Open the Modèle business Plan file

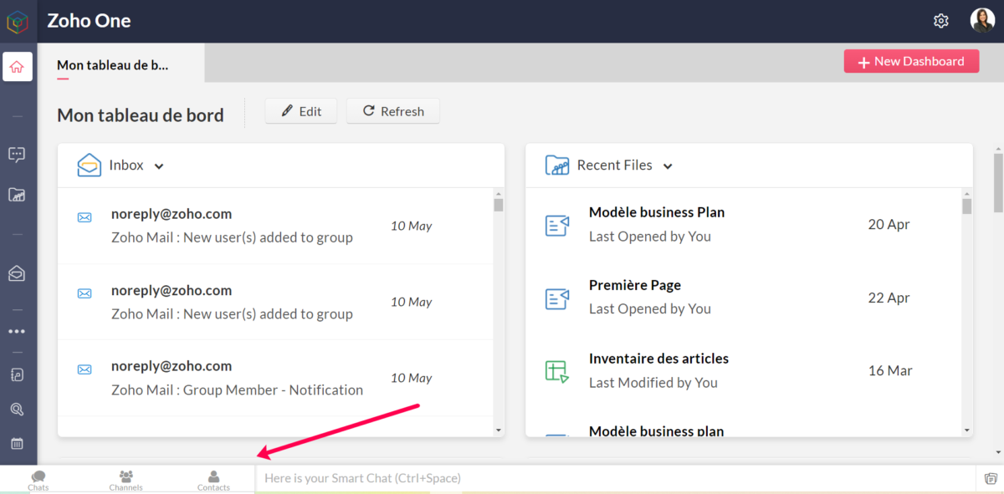pos(657,212)
